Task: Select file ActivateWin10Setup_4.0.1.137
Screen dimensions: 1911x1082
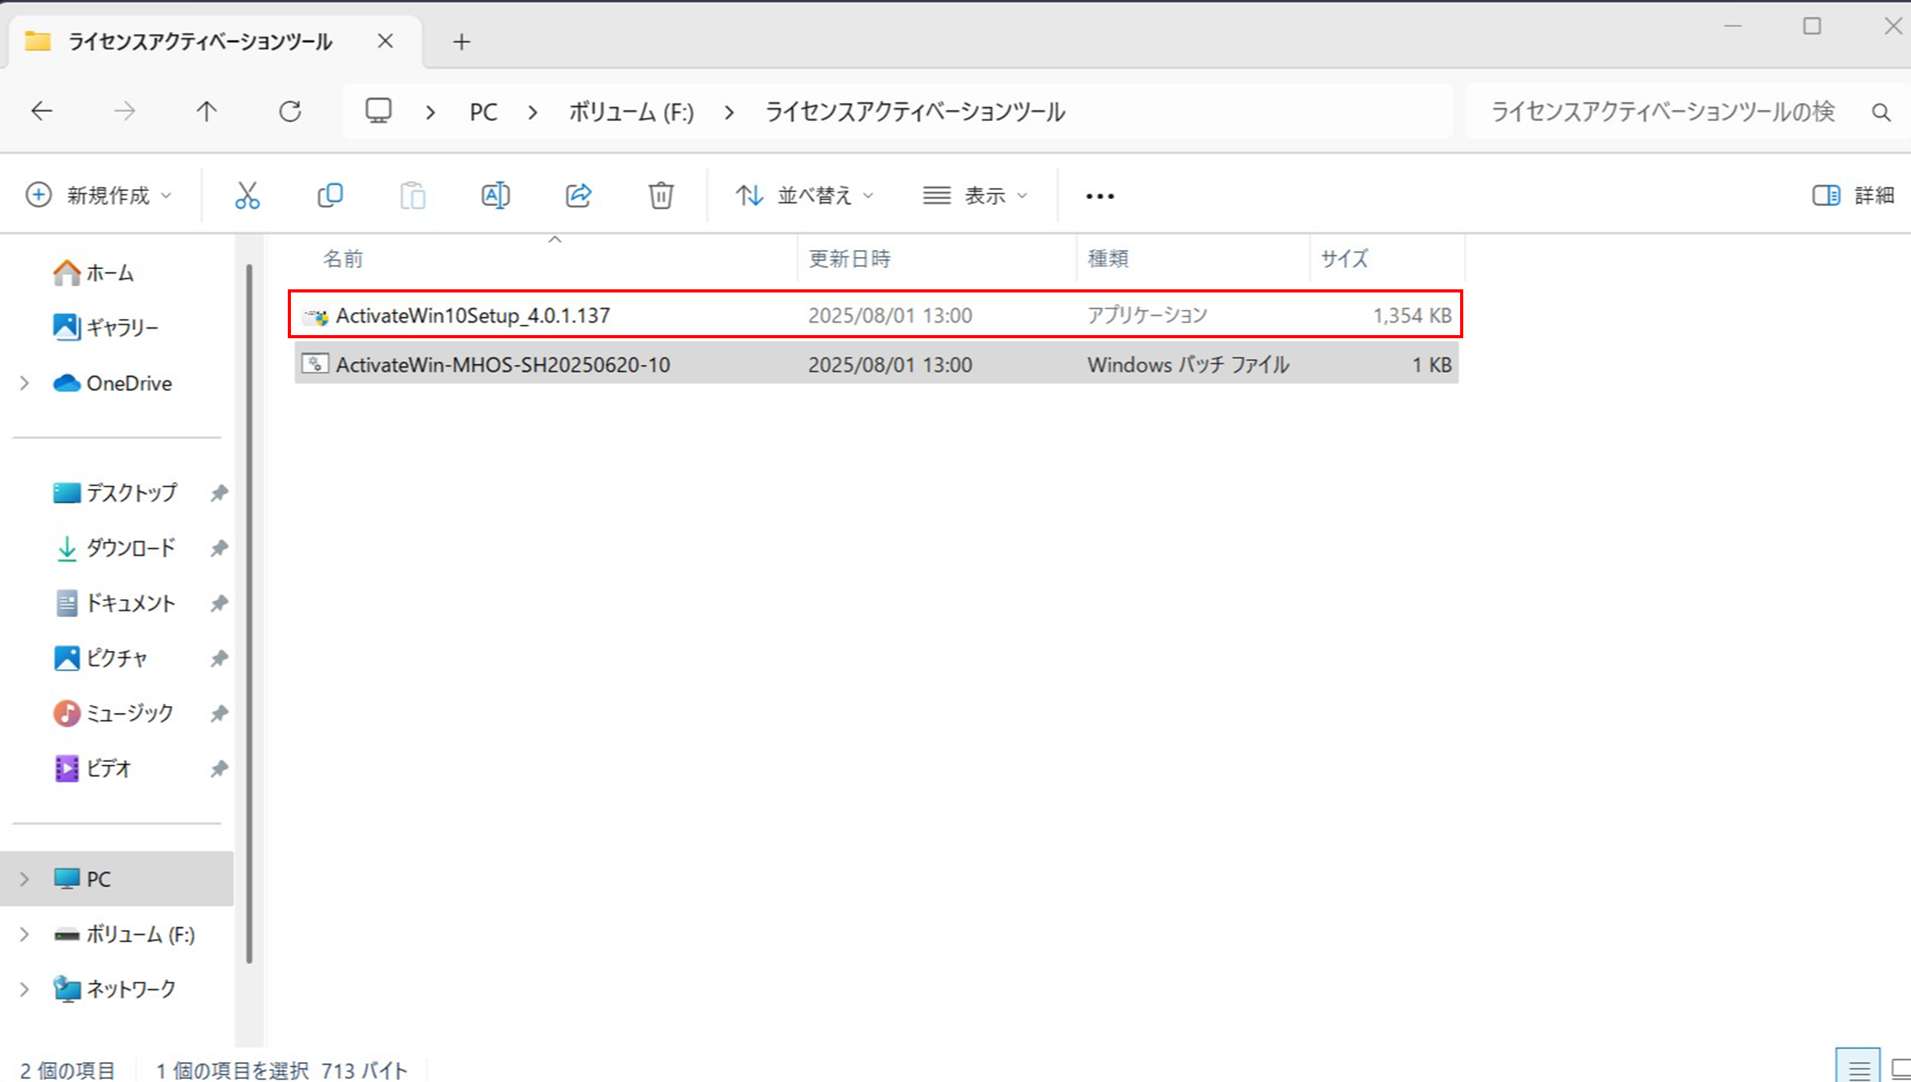Action: pos(876,315)
